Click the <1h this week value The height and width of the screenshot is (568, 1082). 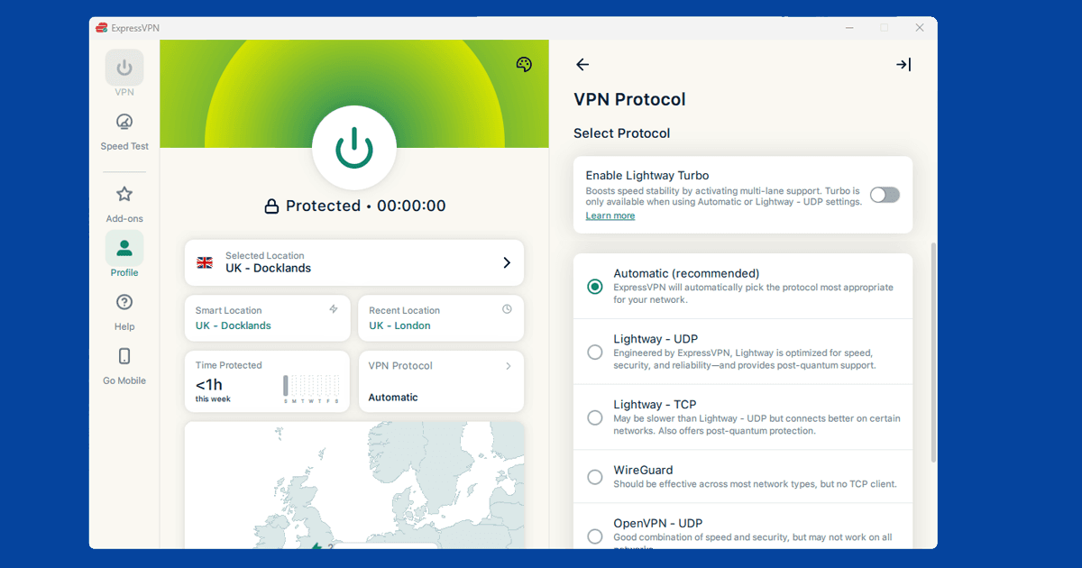(213, 389)
